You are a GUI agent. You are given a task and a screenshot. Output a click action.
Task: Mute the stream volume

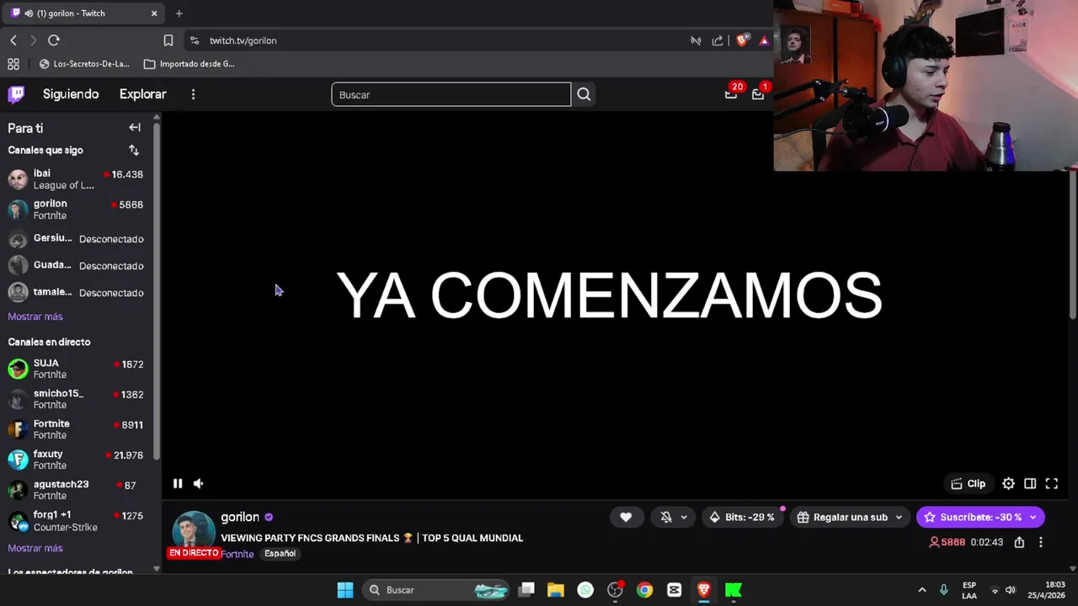[x=198, y=483]
